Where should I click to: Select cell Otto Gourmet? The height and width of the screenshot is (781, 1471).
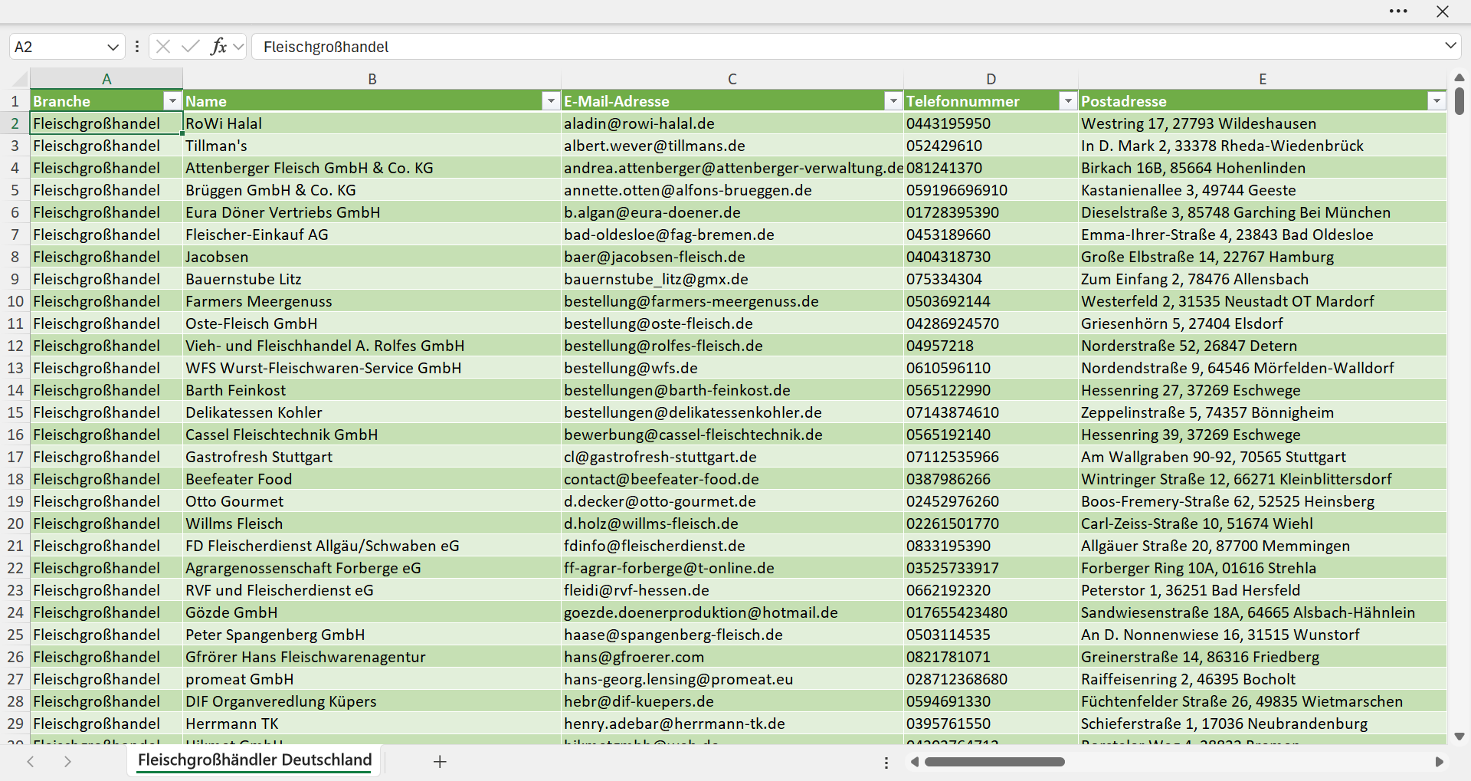[372, 501]
